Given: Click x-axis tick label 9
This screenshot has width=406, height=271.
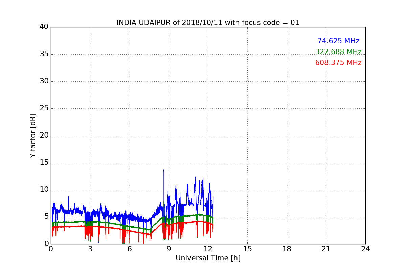Looking at the screenshot, I should (x=169, y=249).
